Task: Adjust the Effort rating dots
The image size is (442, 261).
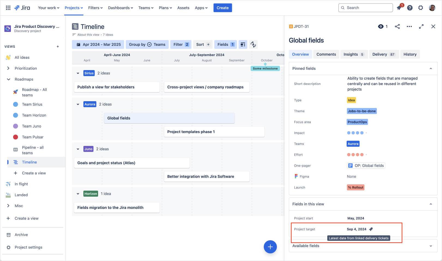Action: (355, 154)
